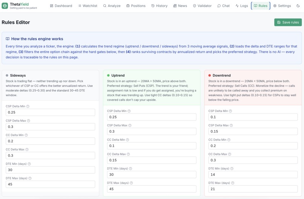The height and width of the screenshot is (199, 304).
Task: Click Uptrend DTE Min field with 30
Action: pos(152,175)
